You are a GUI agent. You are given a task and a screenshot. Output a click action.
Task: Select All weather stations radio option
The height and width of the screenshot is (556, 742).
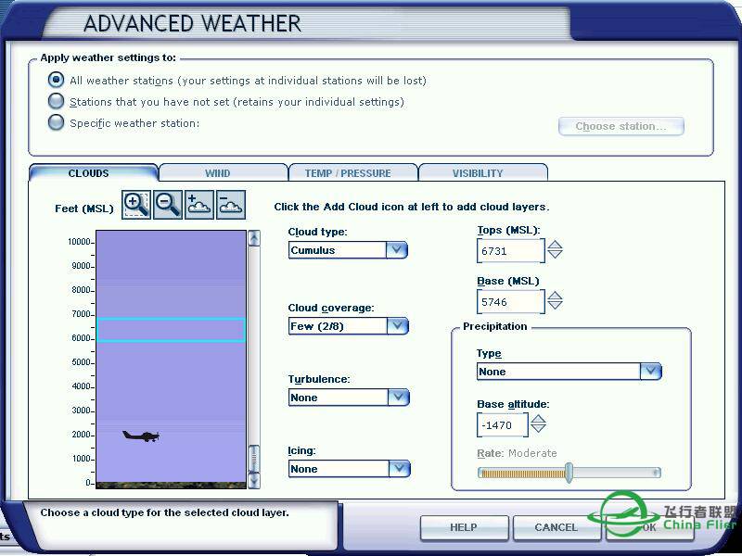point(56,80)
